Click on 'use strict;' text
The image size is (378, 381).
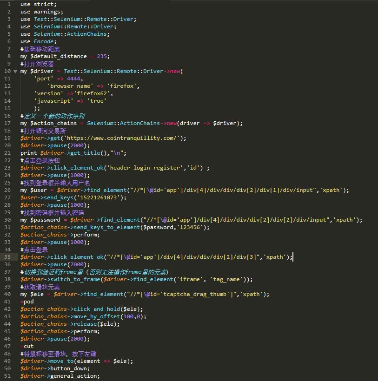[39, 4]
